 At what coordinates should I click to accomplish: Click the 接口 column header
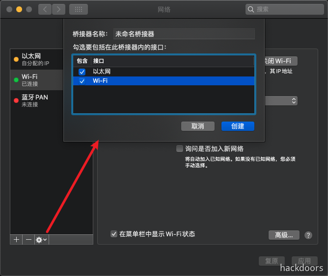(x=172, y=61)
